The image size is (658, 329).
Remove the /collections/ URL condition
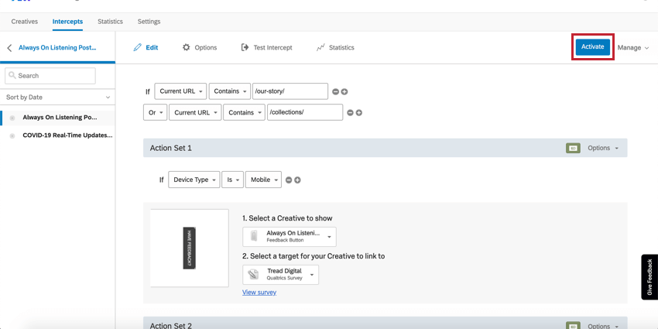point(350,112)
